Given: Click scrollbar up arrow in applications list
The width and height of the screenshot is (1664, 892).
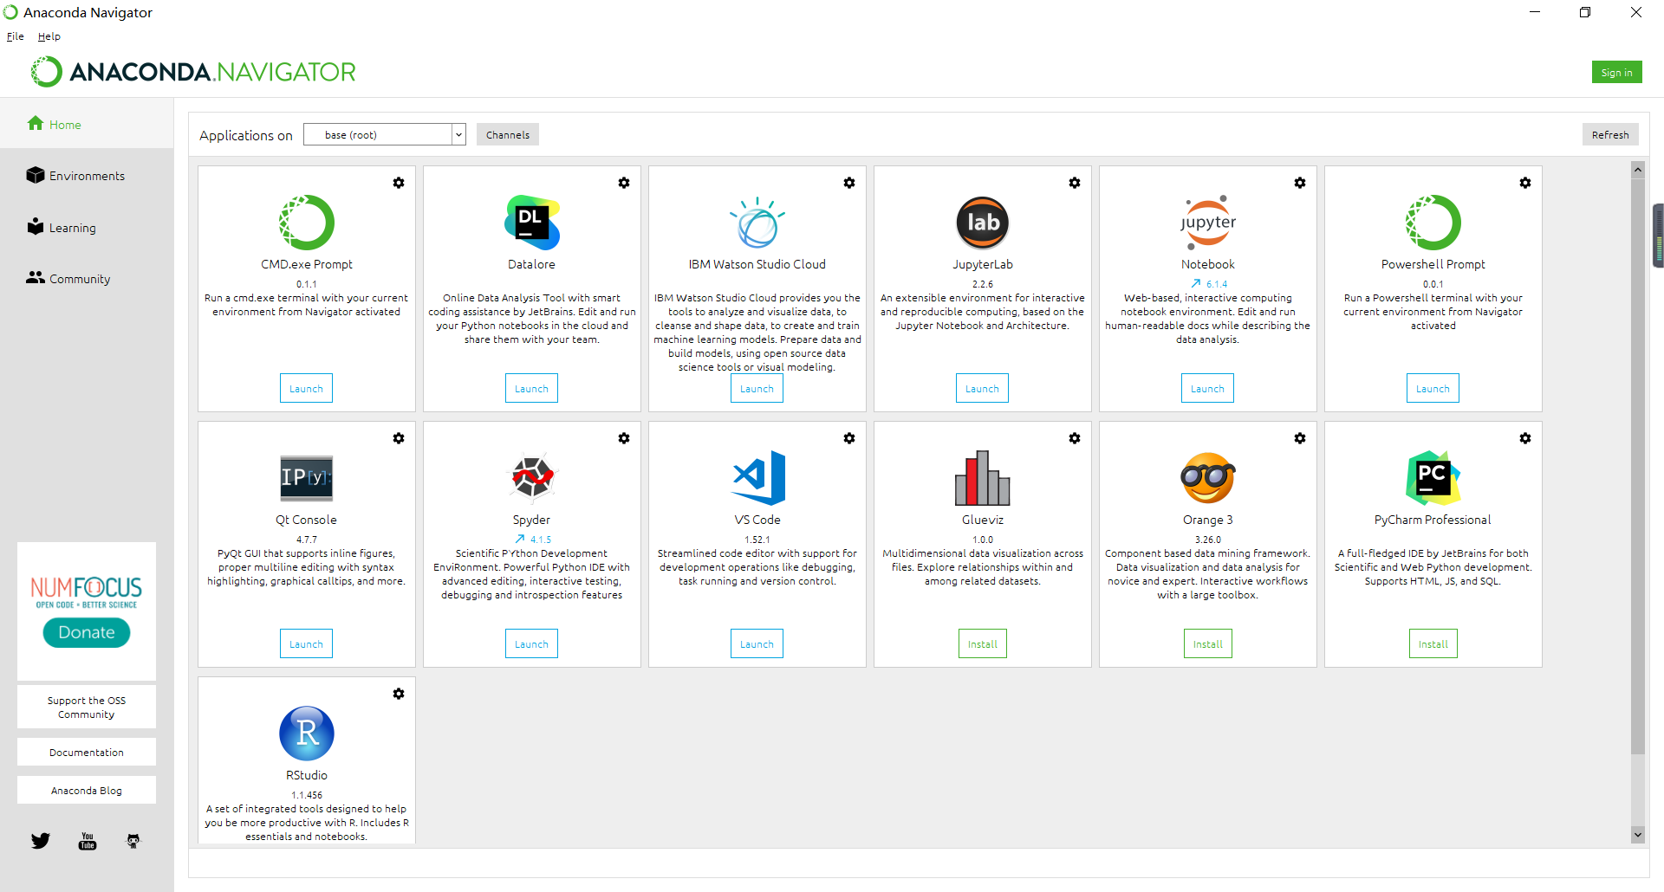Looking at the screenshot, I should tap(1637, 170).
